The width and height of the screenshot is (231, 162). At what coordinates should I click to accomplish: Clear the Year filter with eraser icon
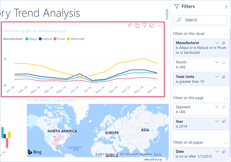(224, 121)
